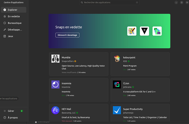Click the Bureautique clock icon

point(5,23)
